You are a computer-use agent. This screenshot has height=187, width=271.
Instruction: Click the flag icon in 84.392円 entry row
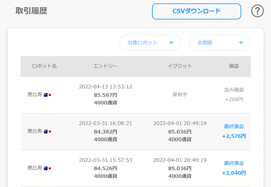47,131
